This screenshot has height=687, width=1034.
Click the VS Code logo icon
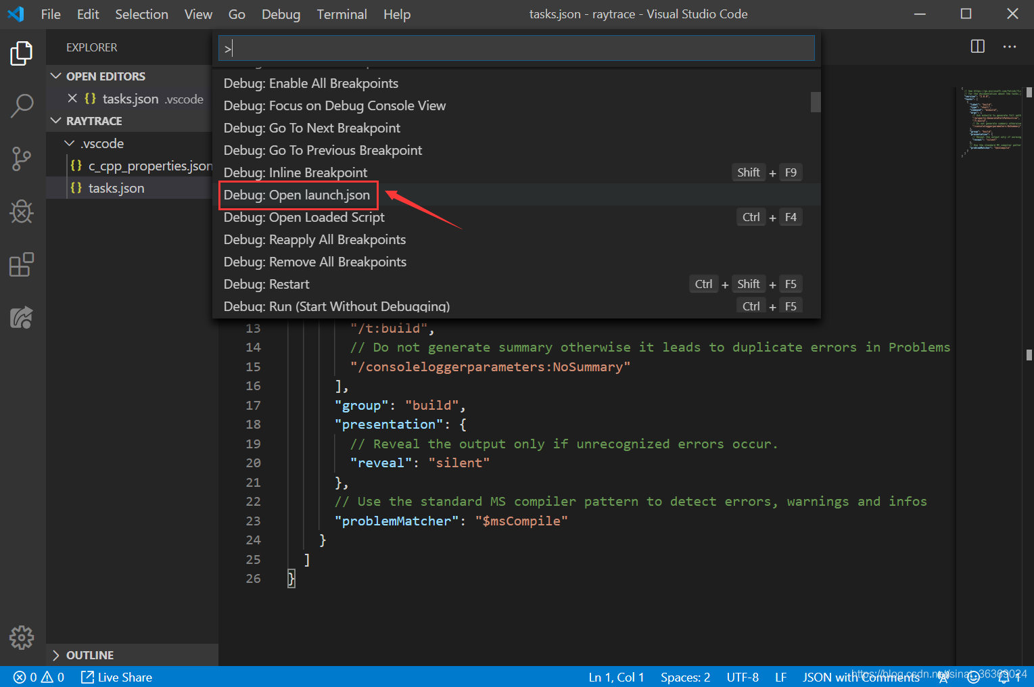coord(16,14)
